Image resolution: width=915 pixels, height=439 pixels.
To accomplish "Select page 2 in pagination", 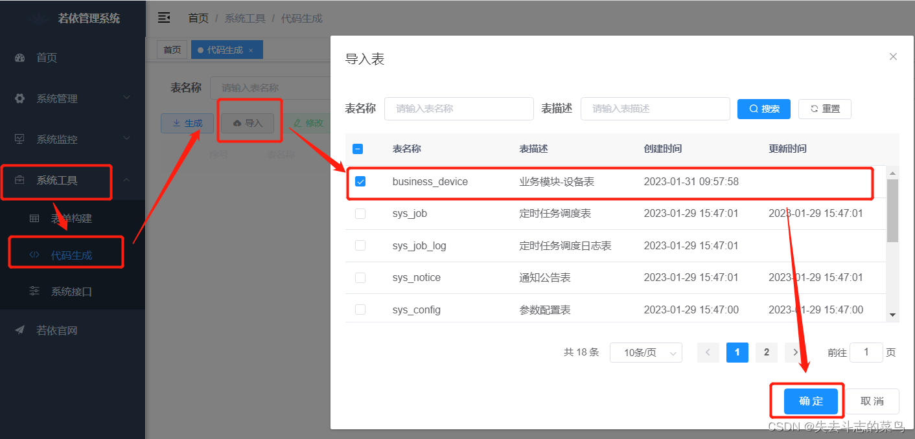I will (x=767, y=352).
